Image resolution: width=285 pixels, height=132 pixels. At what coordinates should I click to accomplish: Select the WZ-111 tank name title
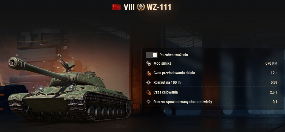point(159,7)
